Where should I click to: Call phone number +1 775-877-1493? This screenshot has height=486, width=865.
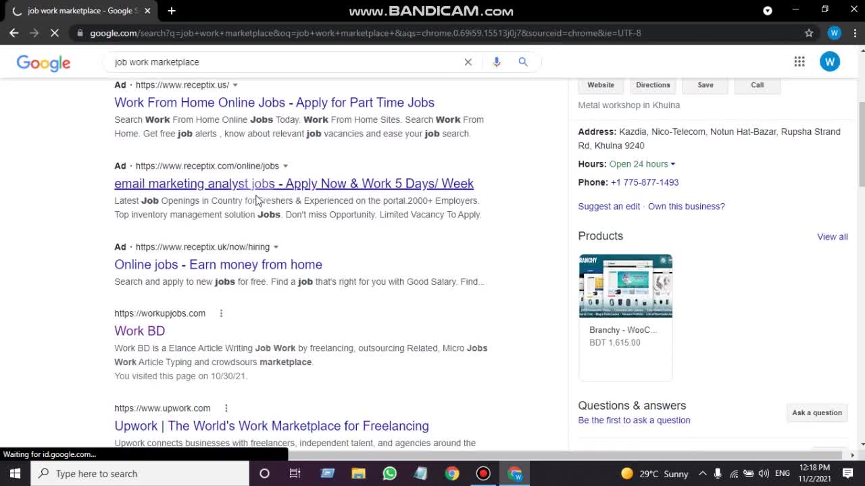point(645,182)
